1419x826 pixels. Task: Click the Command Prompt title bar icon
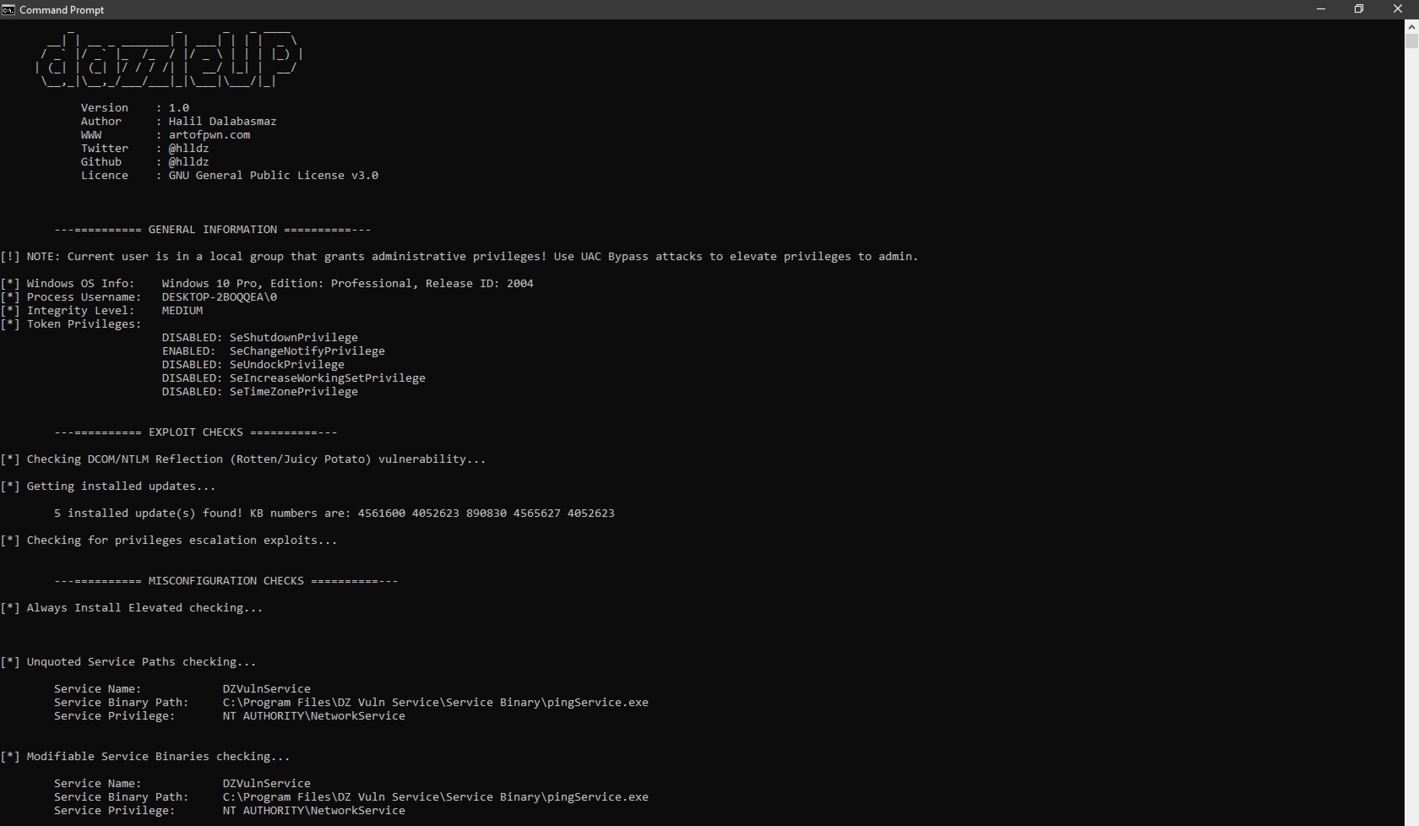8,10
